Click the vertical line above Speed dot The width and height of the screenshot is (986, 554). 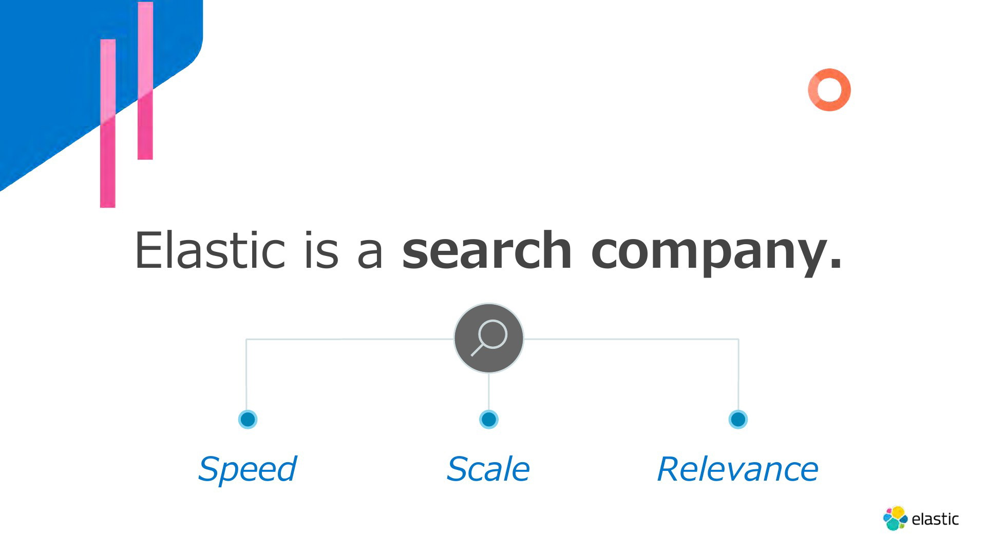246,374
